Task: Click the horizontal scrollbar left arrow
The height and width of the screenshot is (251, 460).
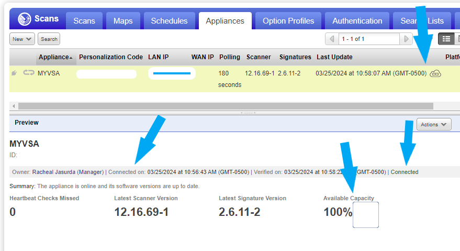Action: coord(14,106)
